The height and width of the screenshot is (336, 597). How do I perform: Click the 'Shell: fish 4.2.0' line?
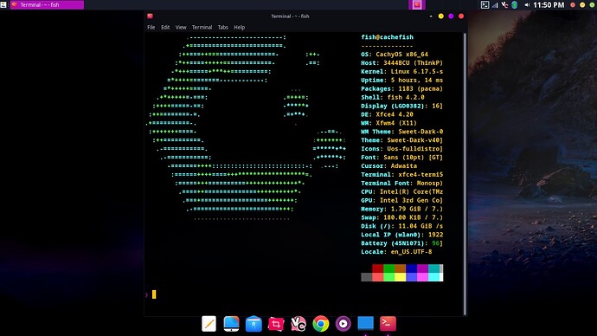click(x=393, y=98)
